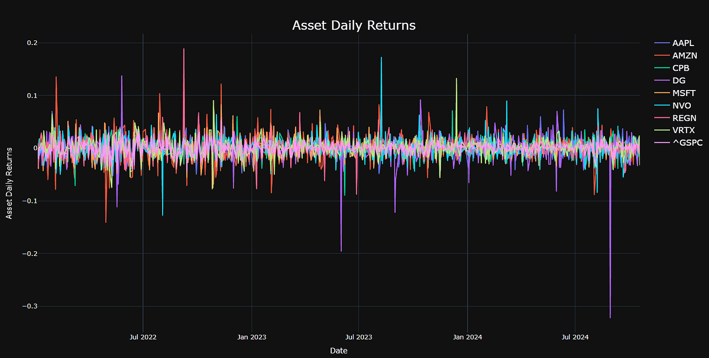
Task: Hide the CPB series from the chart
Action: pyautogui.click(x=681, y=68)
